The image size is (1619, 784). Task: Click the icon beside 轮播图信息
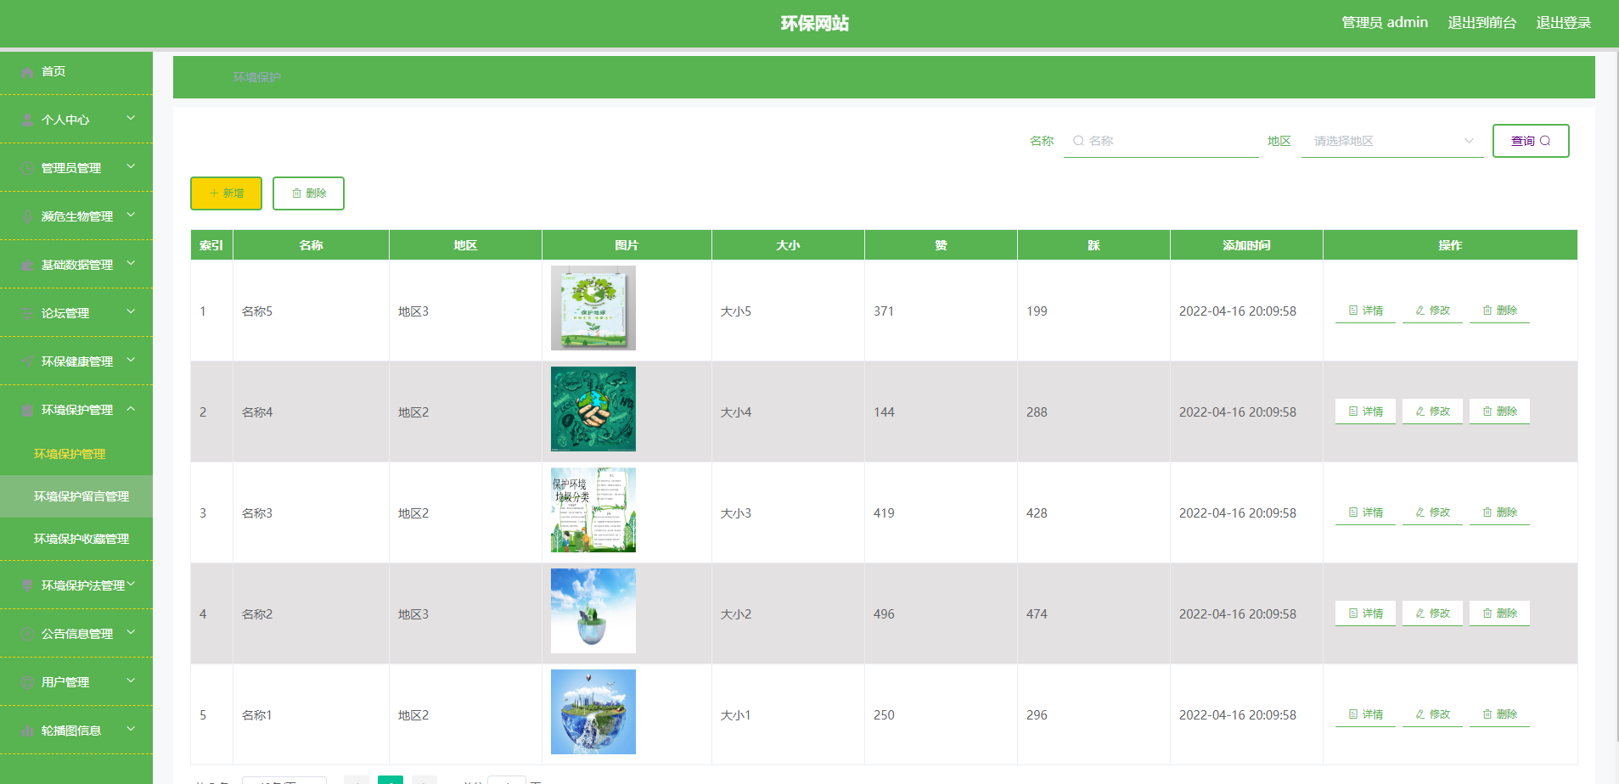point(27,731)
